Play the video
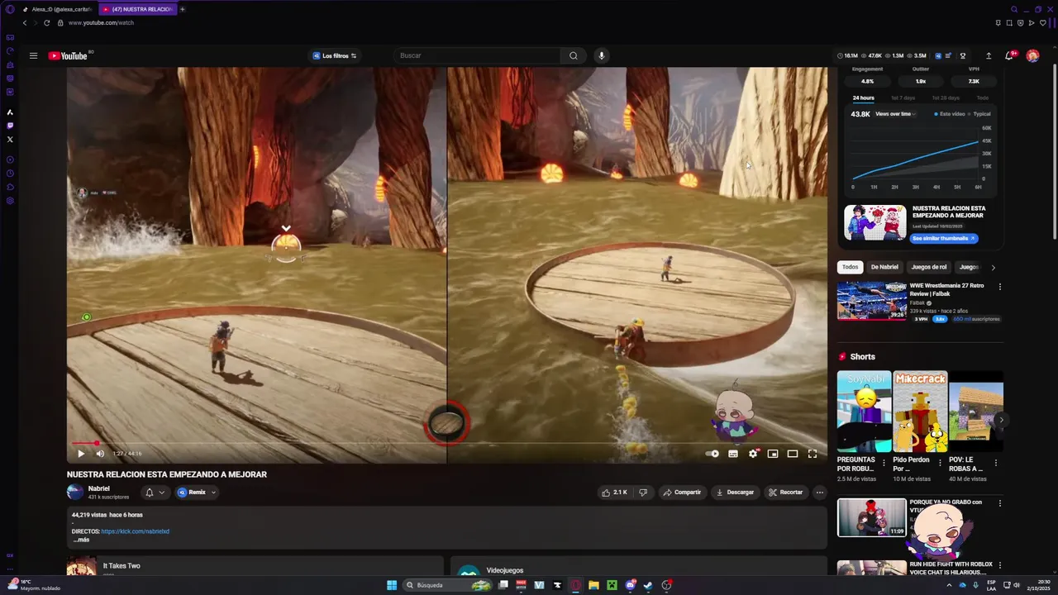 click(x=81, y=454)
